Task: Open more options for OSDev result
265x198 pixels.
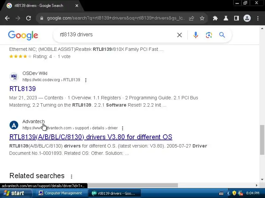Action: point(86,80)
